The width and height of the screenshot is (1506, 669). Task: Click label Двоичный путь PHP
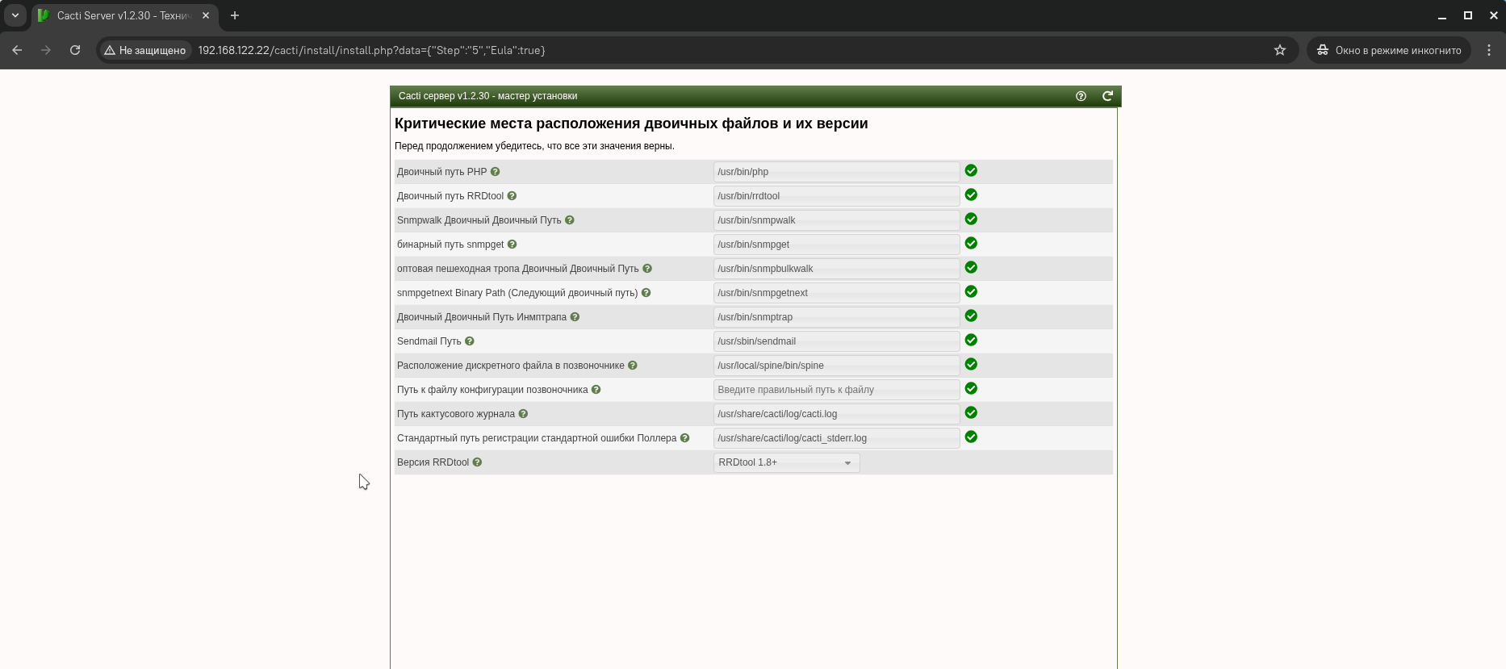click(x=442, y=172)
